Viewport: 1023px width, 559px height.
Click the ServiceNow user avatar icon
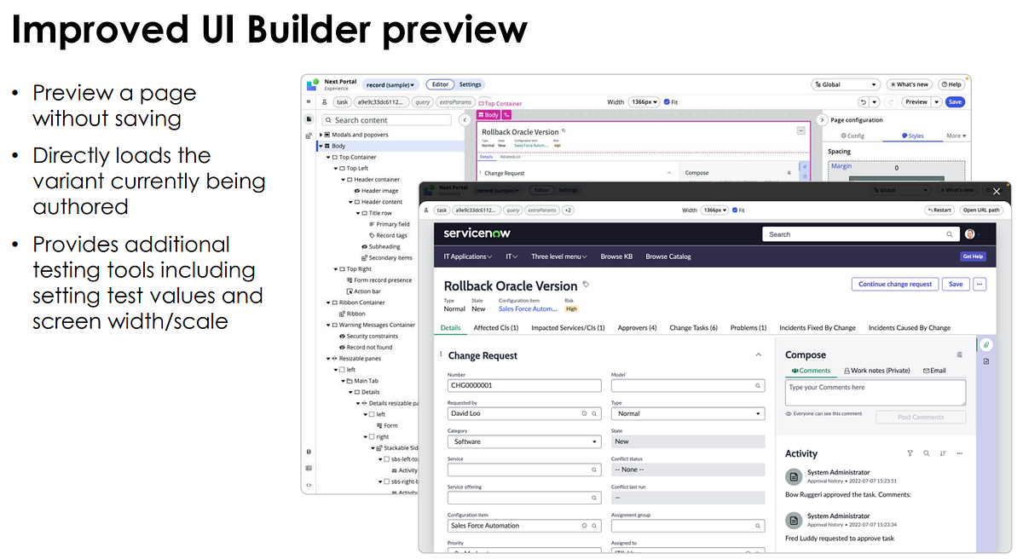[x=969, y=233]
